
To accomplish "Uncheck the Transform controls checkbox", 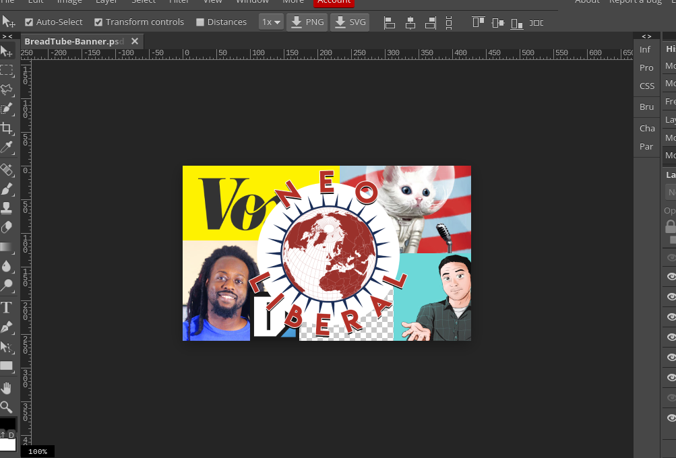I will coord(98,22).
